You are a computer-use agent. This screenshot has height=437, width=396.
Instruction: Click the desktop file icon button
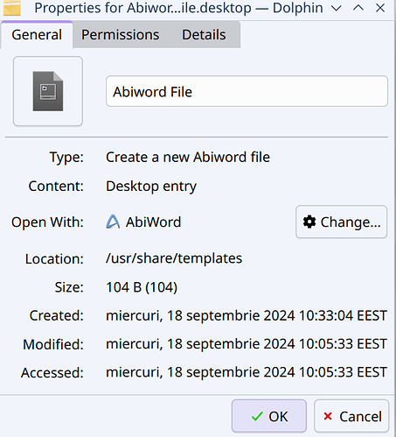coord(48,91)
